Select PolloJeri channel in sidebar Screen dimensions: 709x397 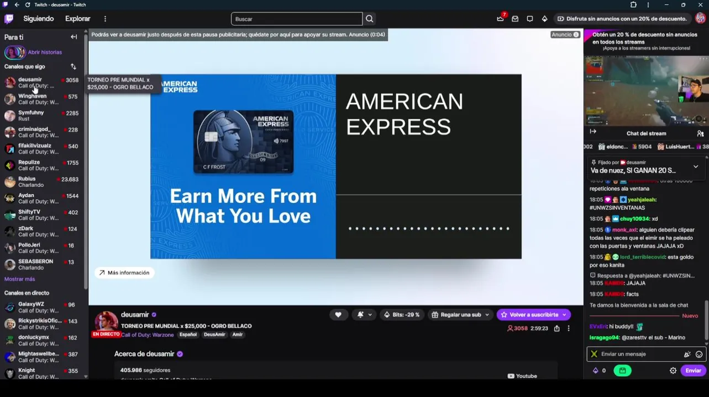pyautogui.click(x=43, y=248)
